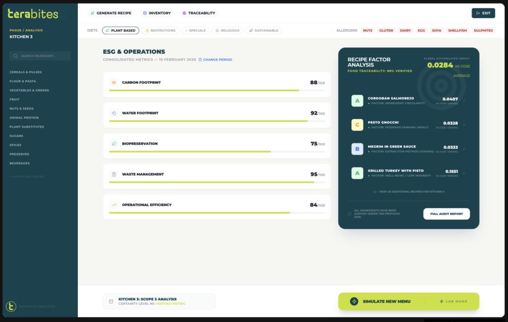Screen dimensions: 508x322
Task: Expand the Pesto Gnocchi recipe chevron
Action: [x=464, y=125]
